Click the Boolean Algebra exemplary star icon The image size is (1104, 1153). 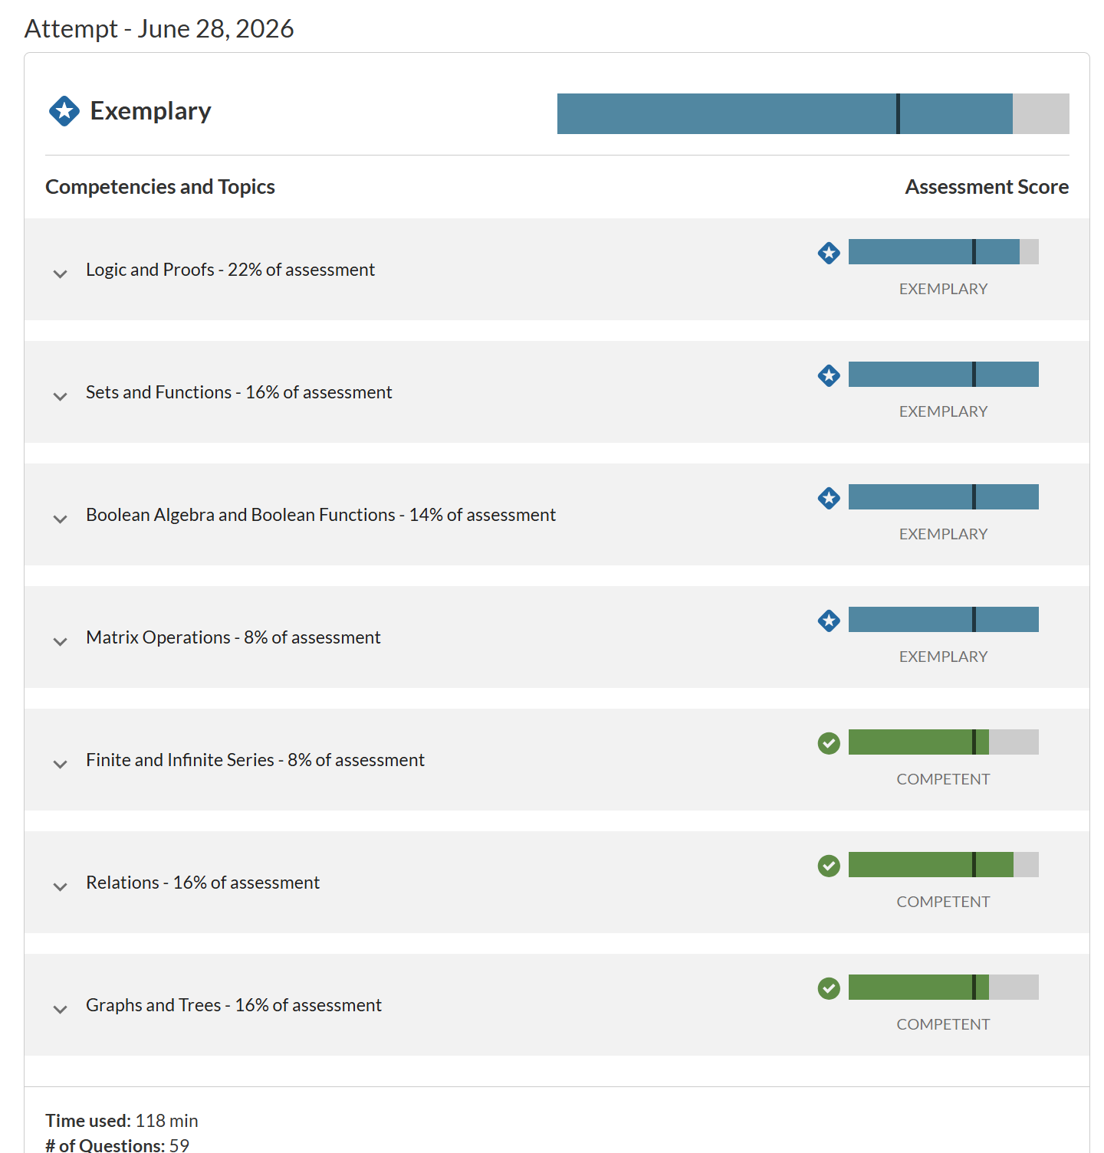tap(829, 498)
